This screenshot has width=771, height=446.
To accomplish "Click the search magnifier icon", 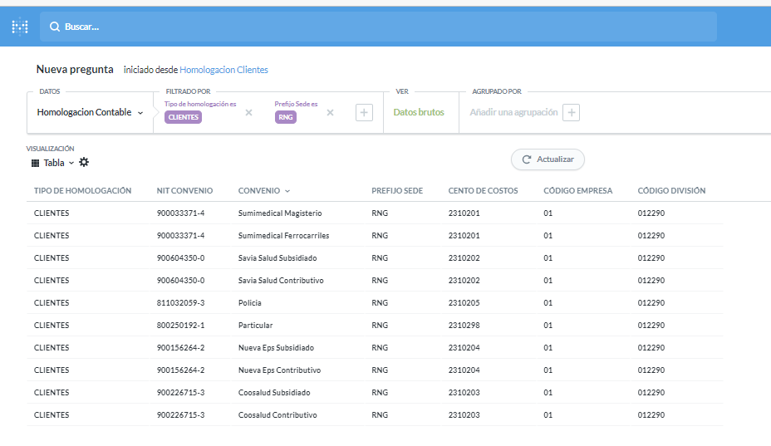I will (55, 27).
